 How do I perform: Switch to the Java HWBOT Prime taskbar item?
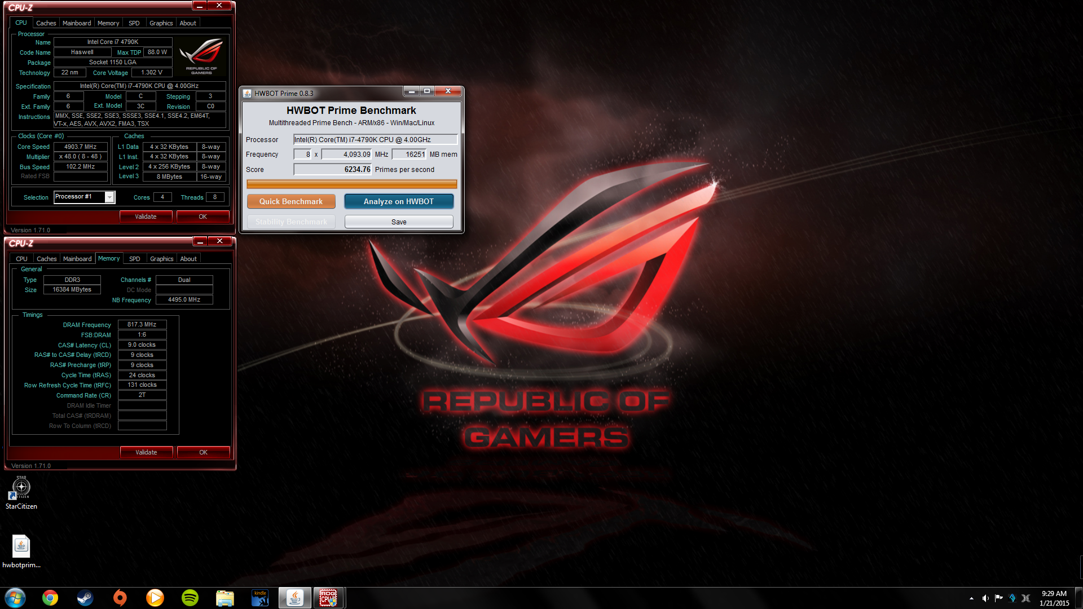tap(294, 598)
